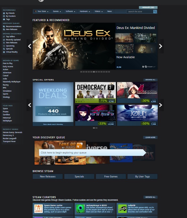Browse RPG genre link
This screenshot has width=187, height=218.
[x=5, y=88]
